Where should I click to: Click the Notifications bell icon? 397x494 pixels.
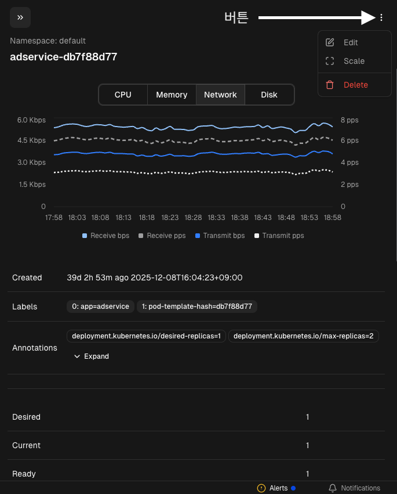333,488
